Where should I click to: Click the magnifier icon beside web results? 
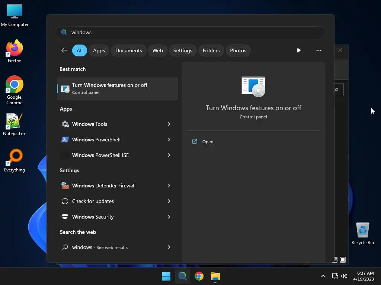(x=65, y=247)
